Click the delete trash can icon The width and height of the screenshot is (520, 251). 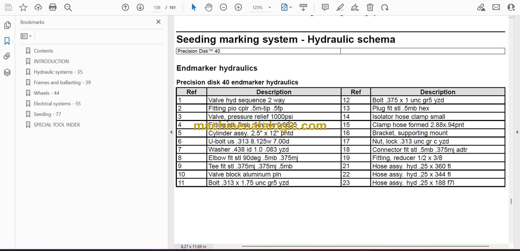tap(370, 7)
